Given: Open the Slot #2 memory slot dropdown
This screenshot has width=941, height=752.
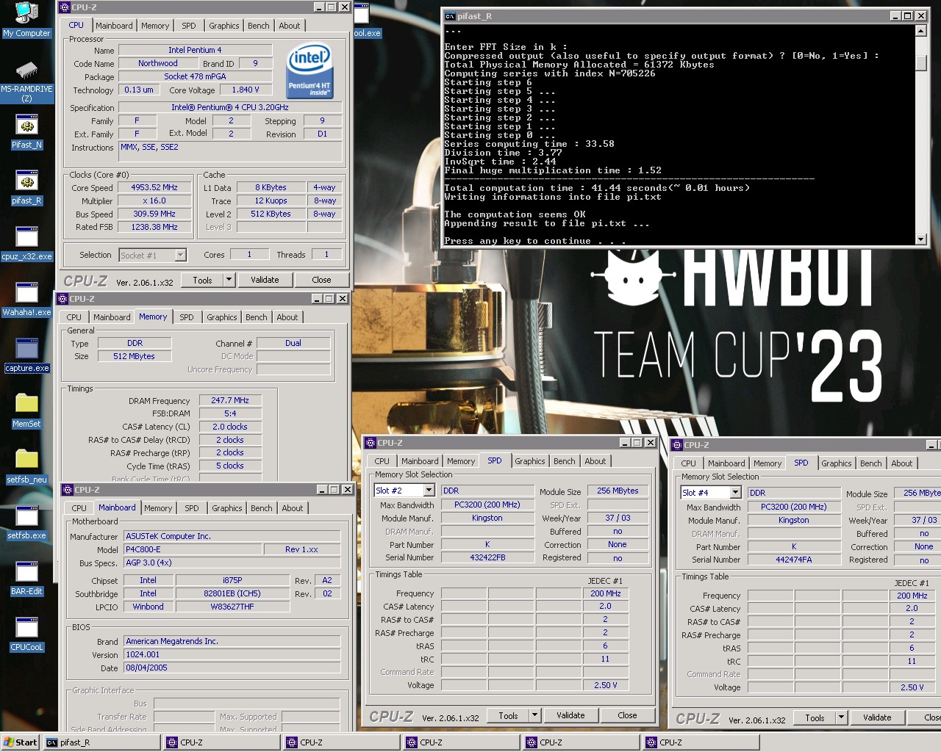Looking at the screenshot, I should tap(429, 491).
